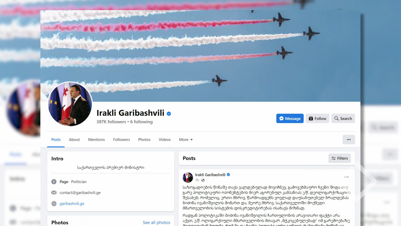Open the large profile picture
The width and height of the screenshot is (401, 226).
[70, 104]
